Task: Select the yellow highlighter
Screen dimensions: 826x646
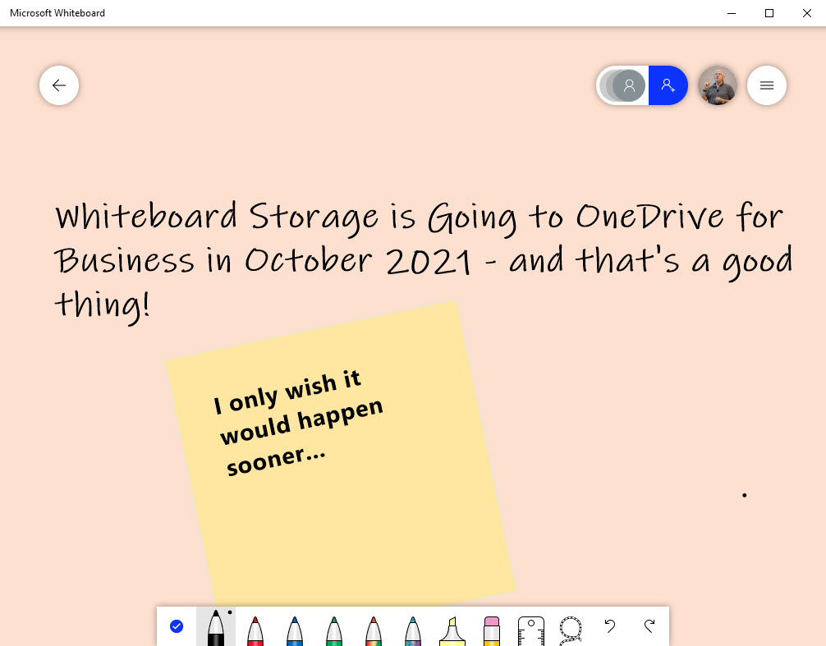Action: (x=452, y=630)
